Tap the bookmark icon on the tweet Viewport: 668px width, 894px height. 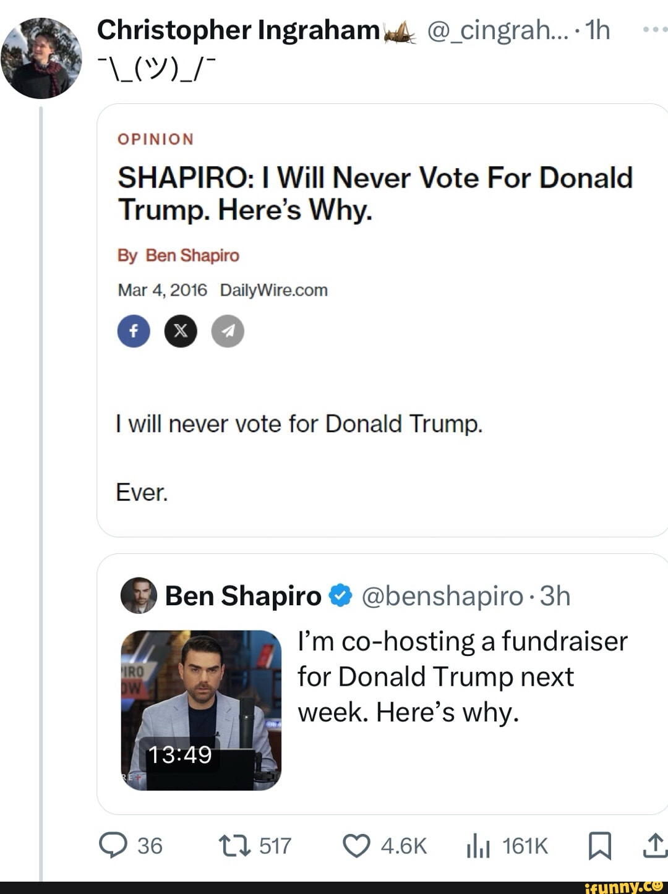pos(601,846)
